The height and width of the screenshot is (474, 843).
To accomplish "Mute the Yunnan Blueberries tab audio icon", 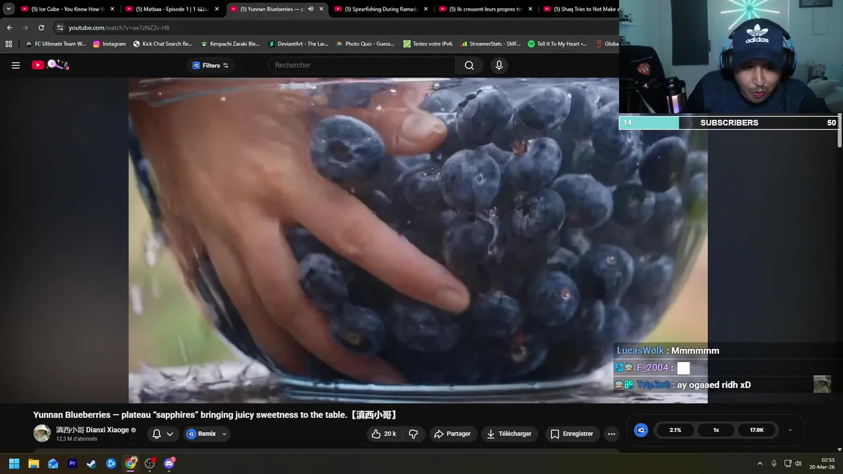I will (311, 9).
